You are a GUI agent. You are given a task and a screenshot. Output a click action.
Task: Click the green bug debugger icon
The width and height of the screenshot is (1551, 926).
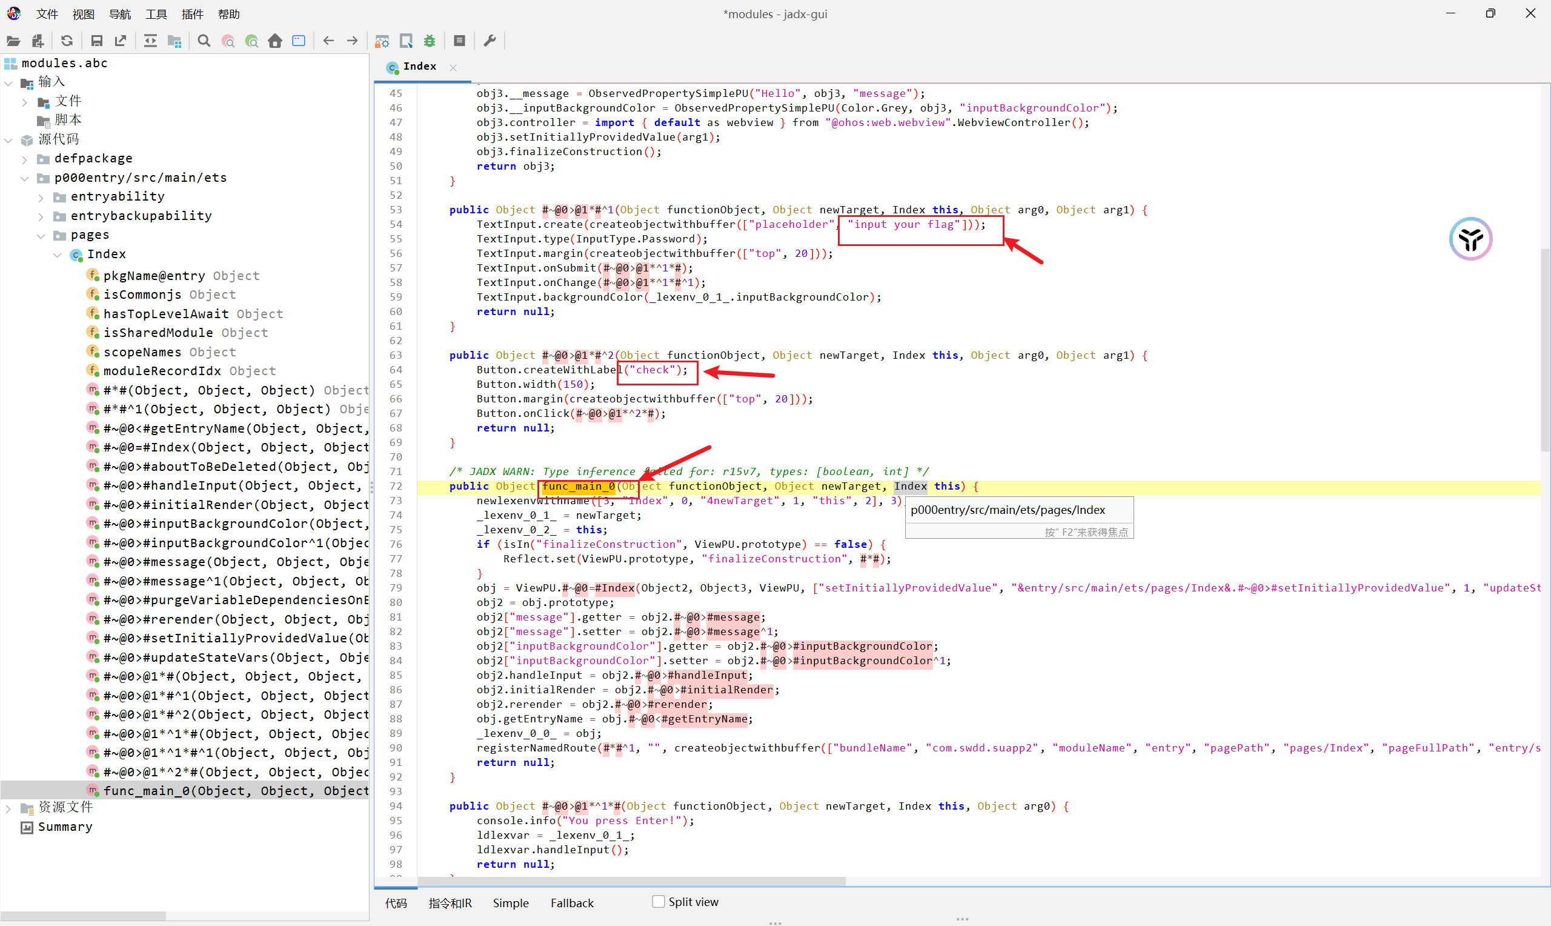click(x=430, y=41)
